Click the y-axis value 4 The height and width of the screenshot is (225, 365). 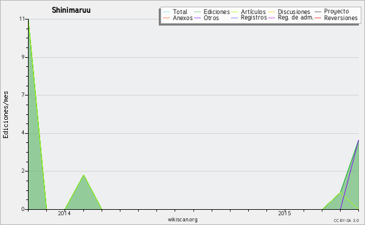point(23,133)
